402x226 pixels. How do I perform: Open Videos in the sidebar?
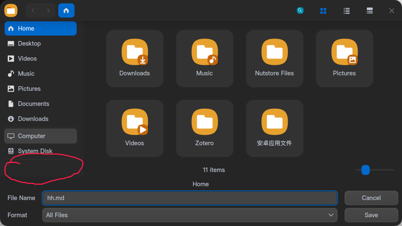coord(41,59)
